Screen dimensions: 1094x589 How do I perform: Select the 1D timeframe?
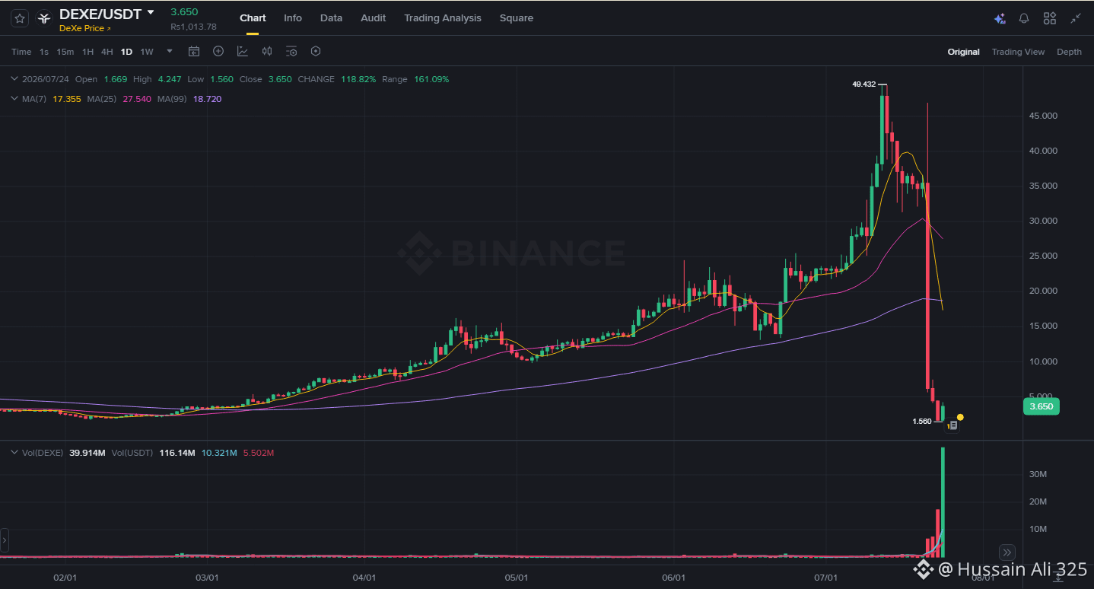(126, 52)
